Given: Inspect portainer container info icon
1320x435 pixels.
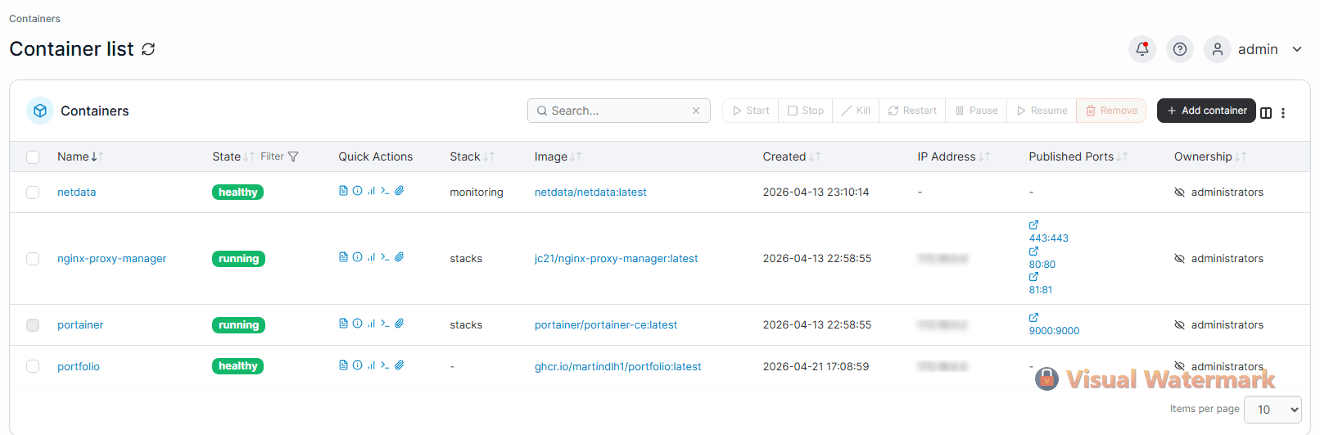Looking at the screenshot, I should click(x=357, y=324).
